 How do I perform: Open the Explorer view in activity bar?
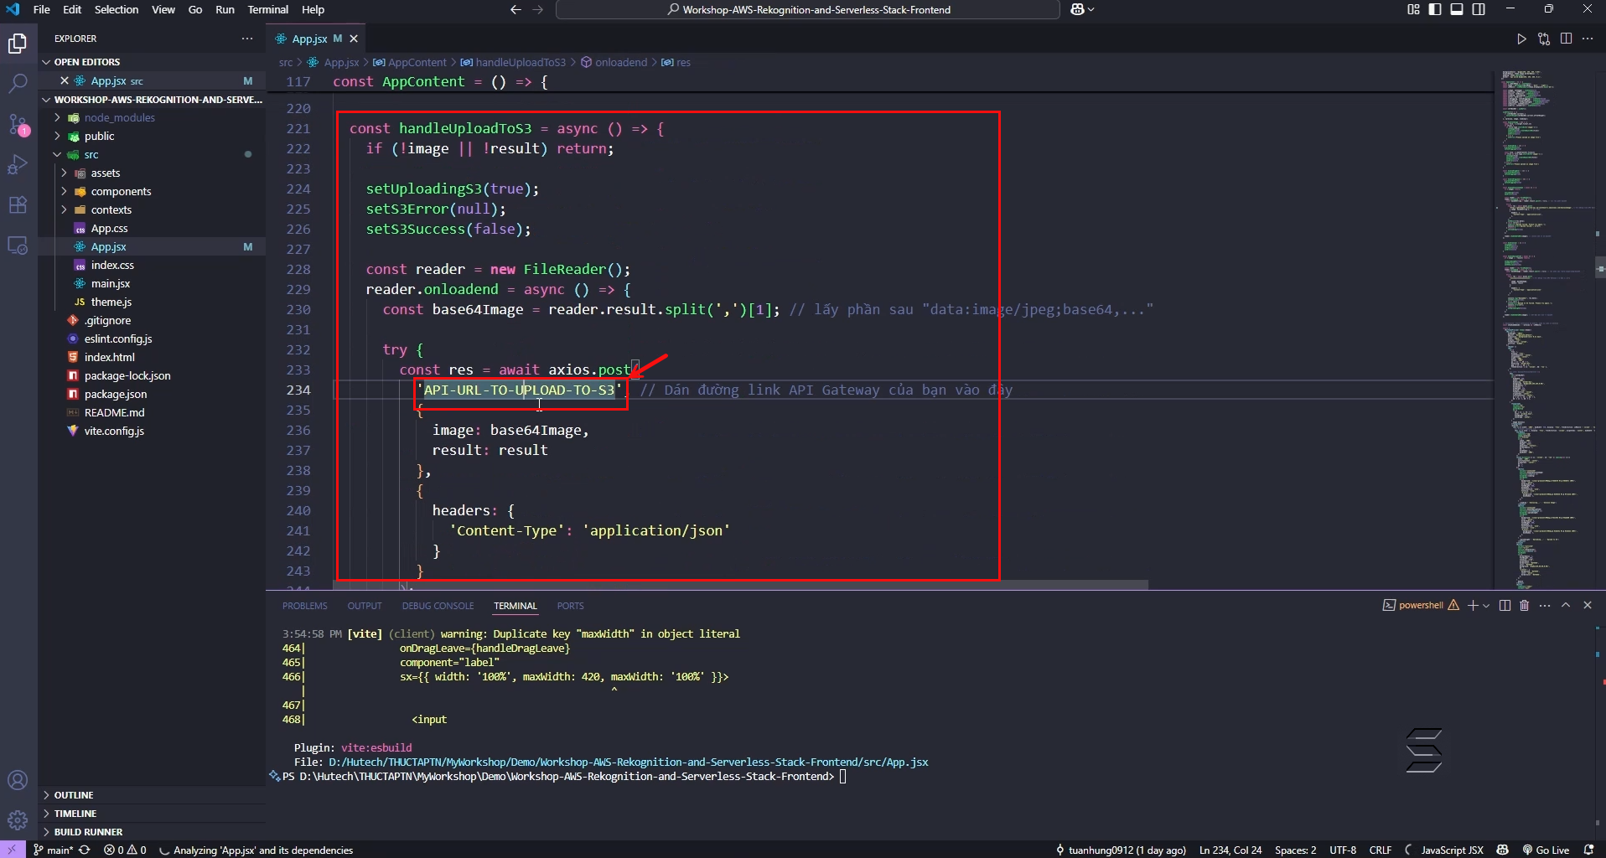[18, 43]
